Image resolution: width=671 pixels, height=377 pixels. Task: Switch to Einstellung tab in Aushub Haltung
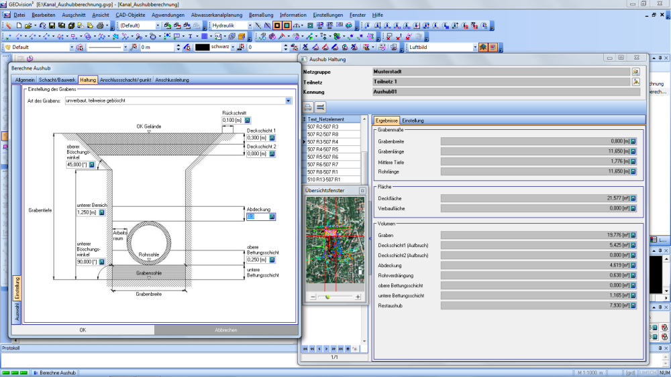click(413, 121)
